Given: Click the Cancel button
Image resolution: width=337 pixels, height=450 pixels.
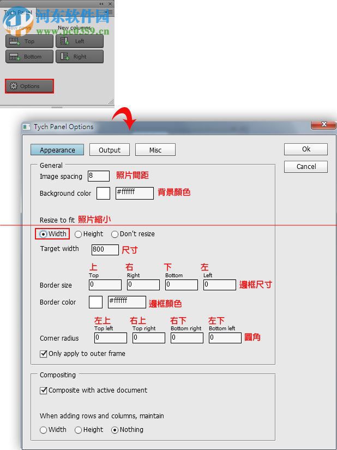Looking at the screenshot, I should (x=306, y=167).
